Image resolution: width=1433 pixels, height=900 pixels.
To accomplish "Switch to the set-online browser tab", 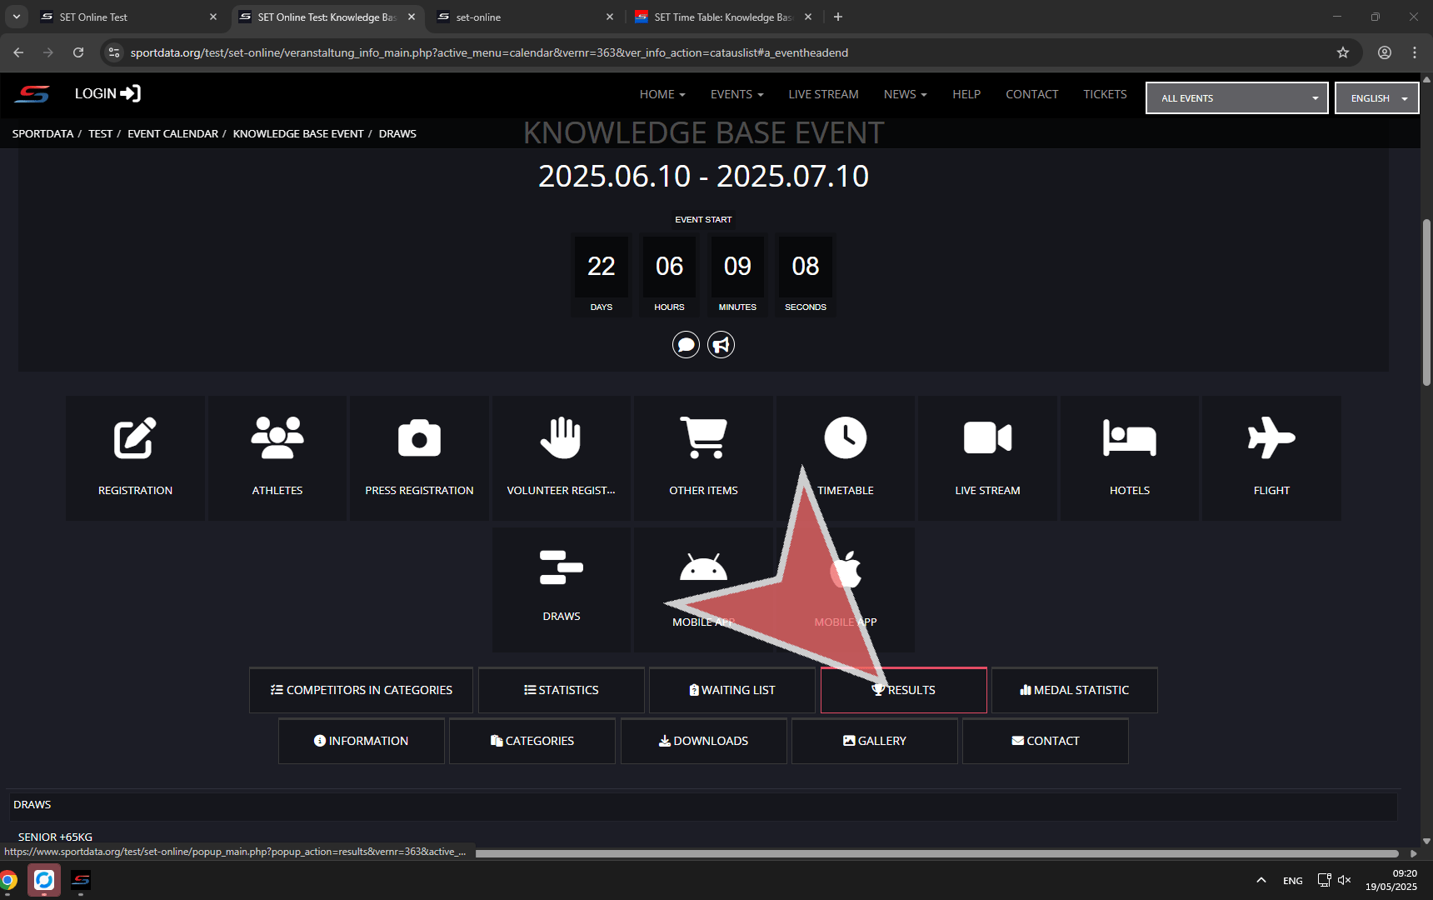I will pyautogui.click(x=525, y=17).
